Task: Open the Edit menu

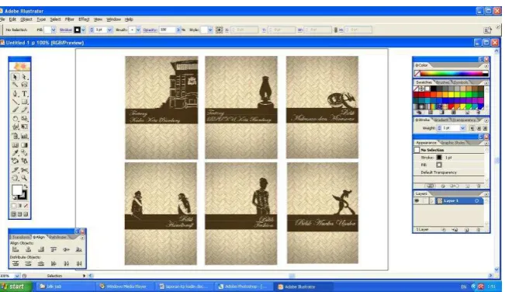Action: (x=12, y=19)
